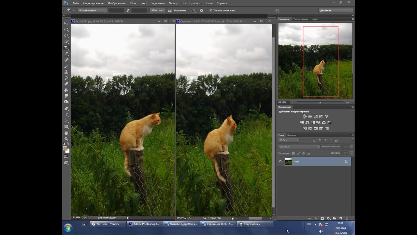Image resolution: width=417 pixels, height=235 pixels.
Task: Open the Непрозрачность opacity dropdown arrow
Action: [x=352, y=147]
